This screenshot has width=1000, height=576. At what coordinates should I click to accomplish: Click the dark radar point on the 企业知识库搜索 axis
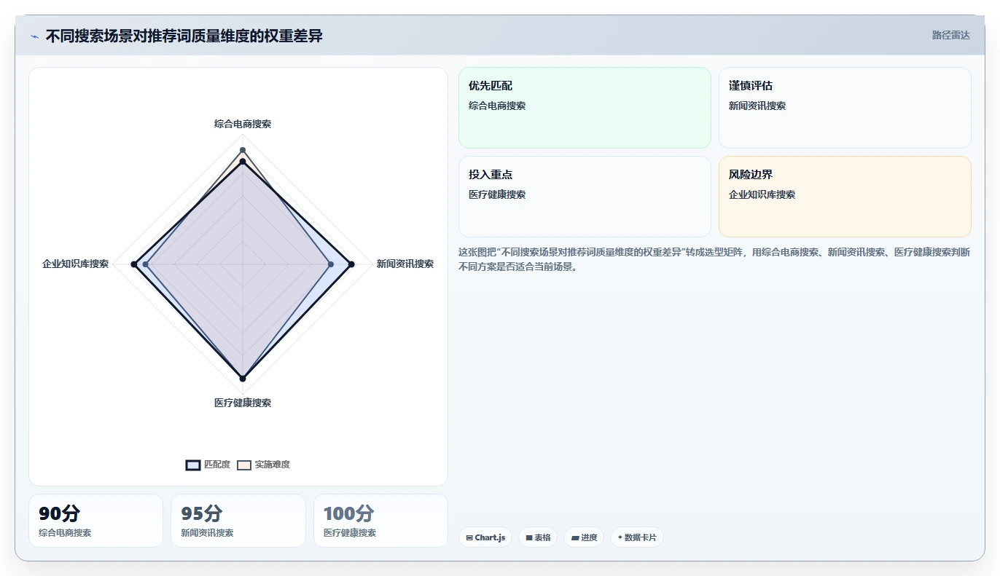click(133, 264)
